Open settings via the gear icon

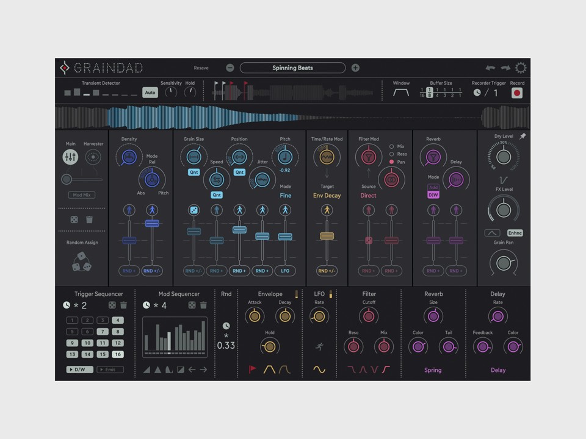point(521,68)
